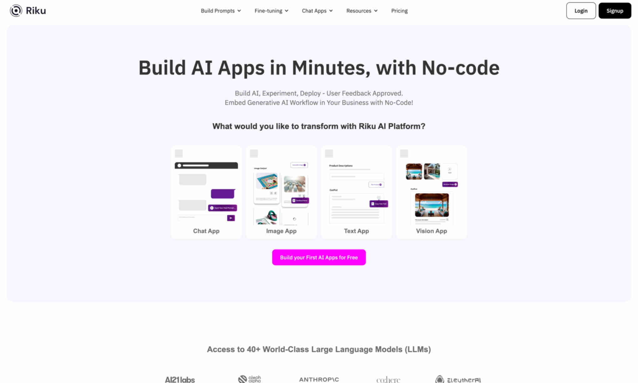Click the Login button
The height and width of the screenshot is (383, 638).
coord(581,11)
